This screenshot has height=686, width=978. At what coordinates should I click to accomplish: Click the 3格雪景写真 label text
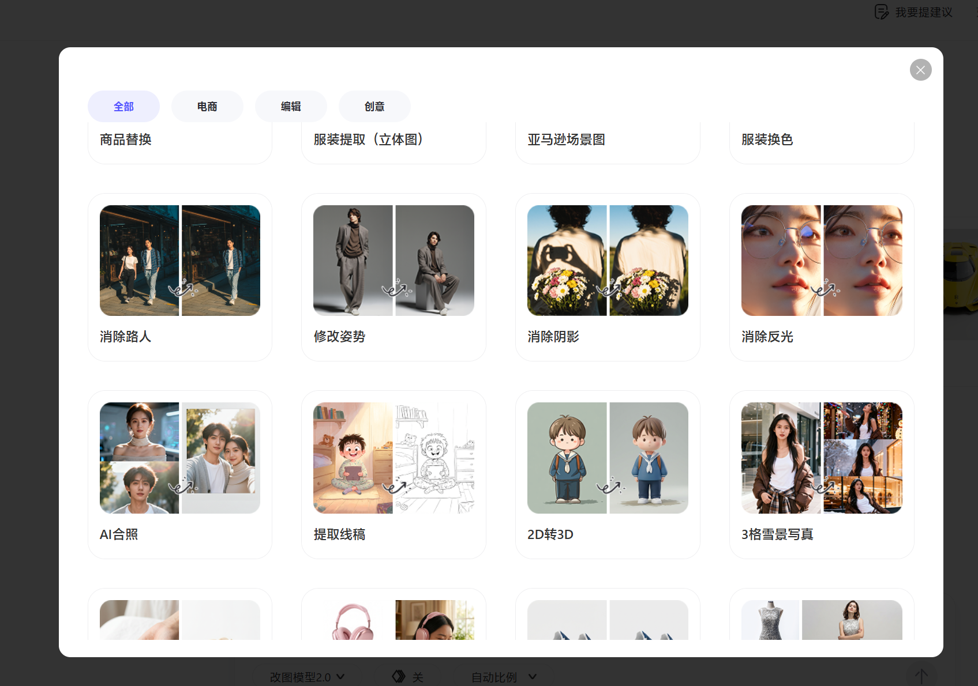pyautogui.click(x=777, y=534)
